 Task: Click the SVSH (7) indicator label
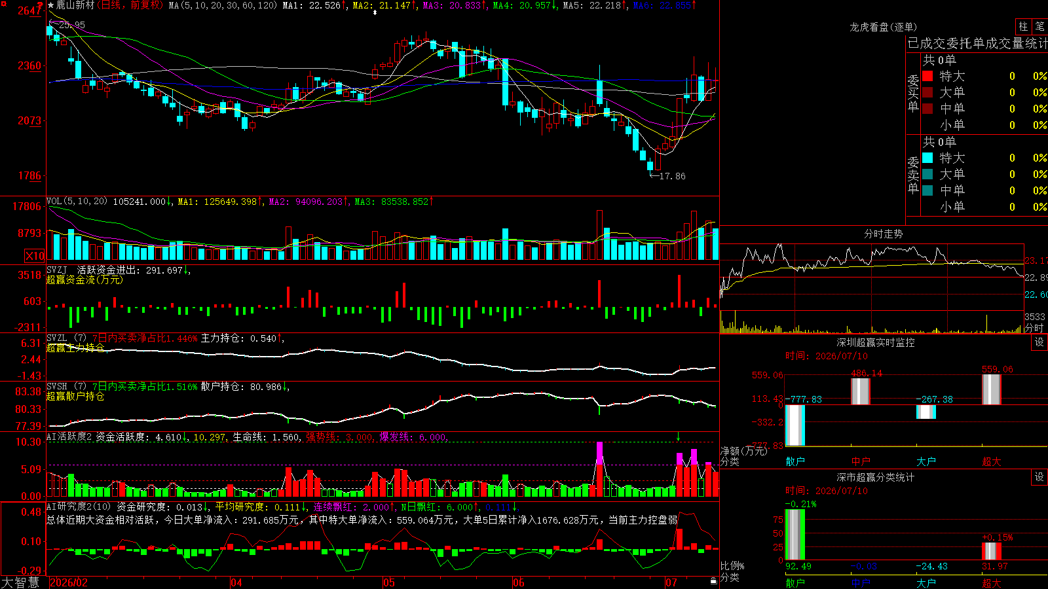pos(66,386)
